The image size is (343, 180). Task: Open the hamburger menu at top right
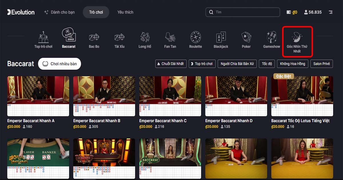tap(331, 12)
